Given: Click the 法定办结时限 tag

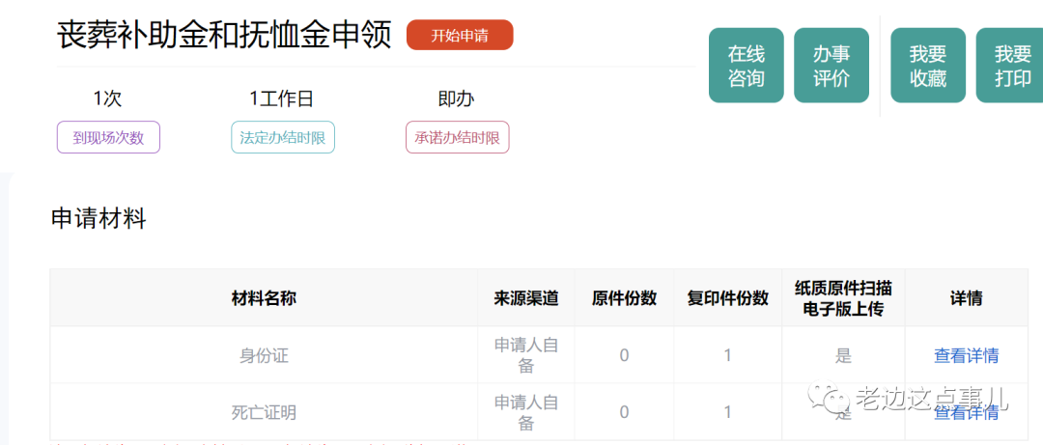Looking at the screenshot, I should click(x=283, y=138).
